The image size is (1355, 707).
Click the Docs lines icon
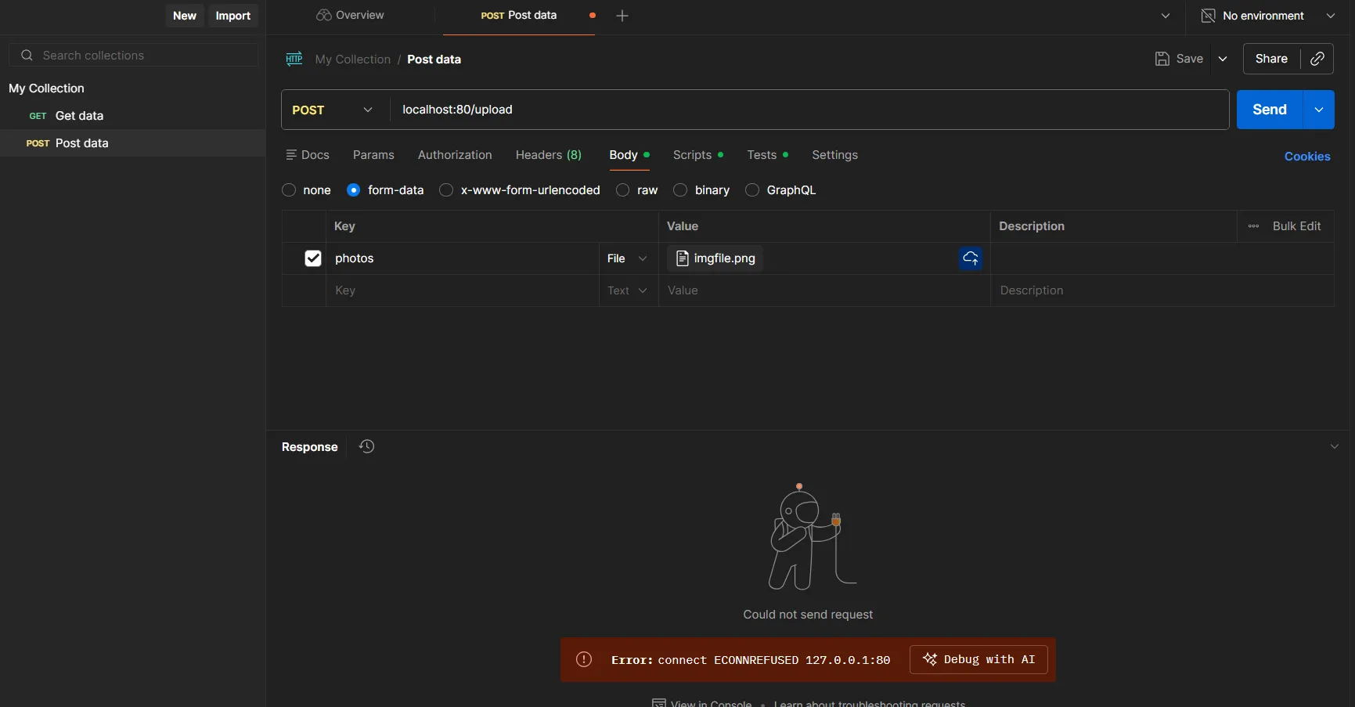pyautogui.click(x=291, y=155)
